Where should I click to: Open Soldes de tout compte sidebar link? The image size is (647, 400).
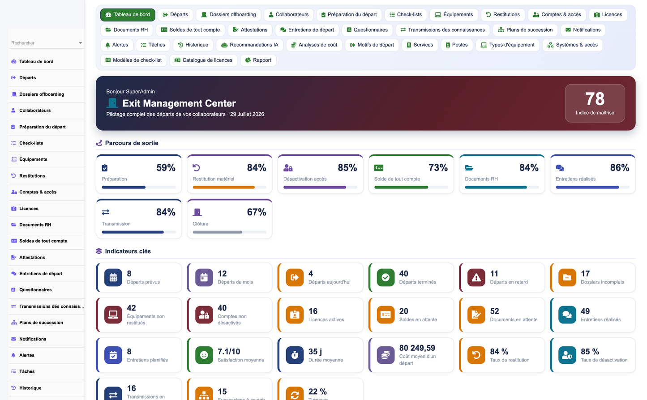pyautogui.click(x=47, y=241)
